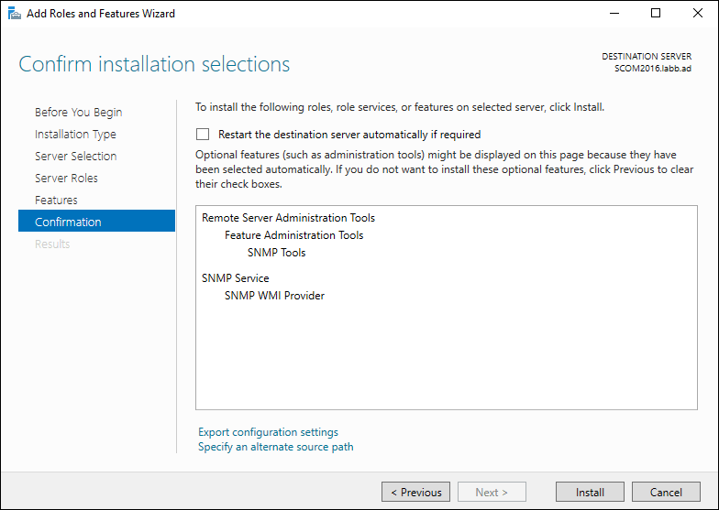719x510 pixels.
Task: Click the wizard icon in title bar
Action: click(14, 14)
